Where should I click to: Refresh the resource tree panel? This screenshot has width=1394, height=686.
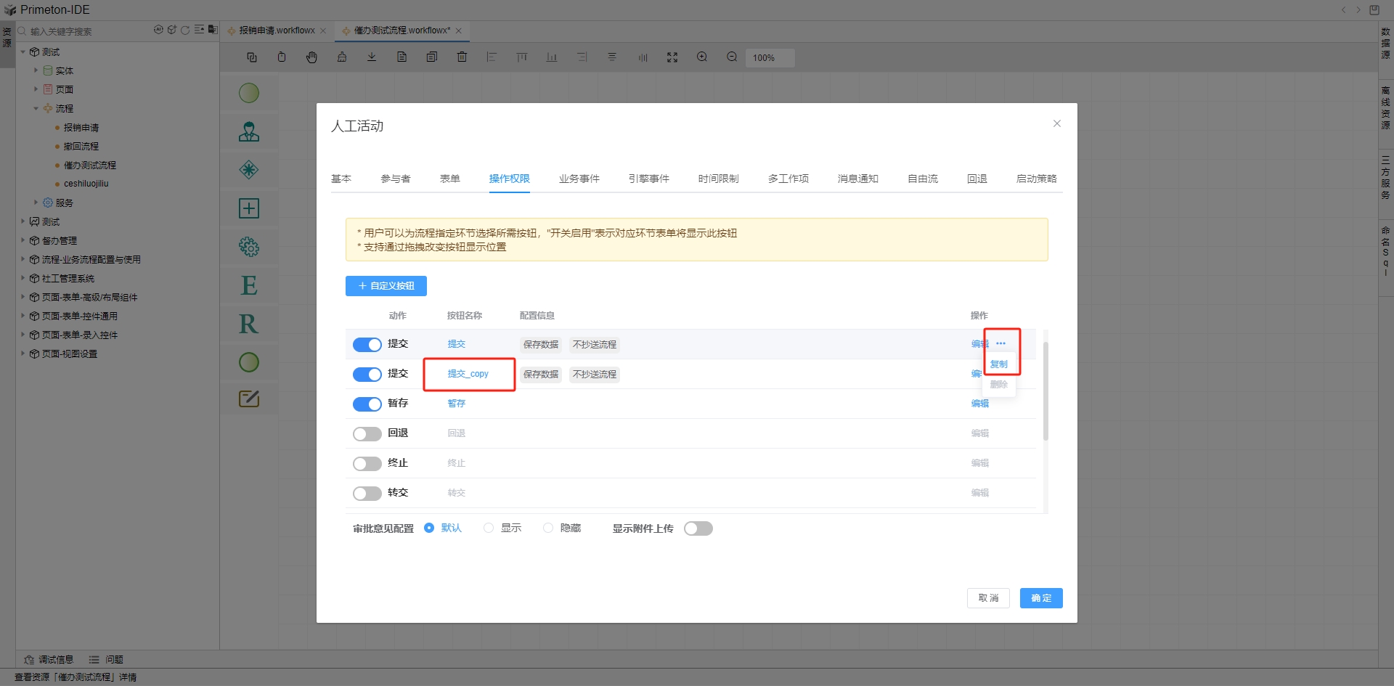185,30
